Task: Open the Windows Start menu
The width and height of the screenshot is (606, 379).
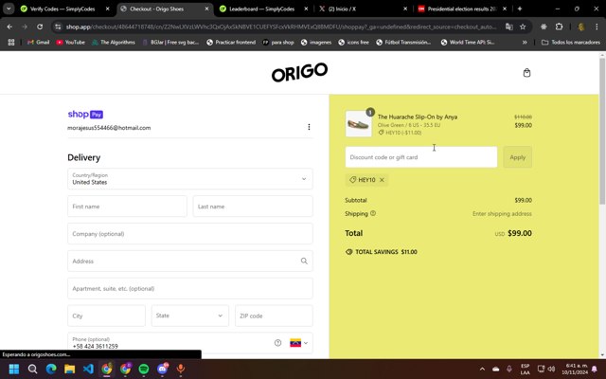Action: [x=14, y=369]
